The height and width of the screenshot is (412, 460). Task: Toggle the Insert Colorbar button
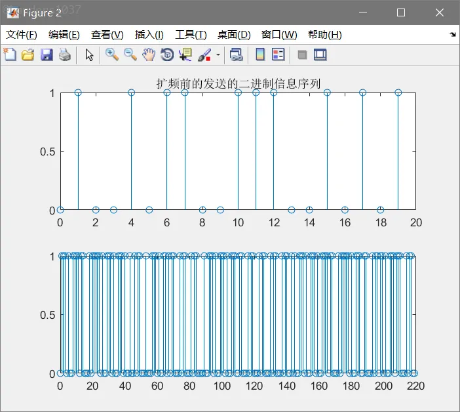coord(260,55)
